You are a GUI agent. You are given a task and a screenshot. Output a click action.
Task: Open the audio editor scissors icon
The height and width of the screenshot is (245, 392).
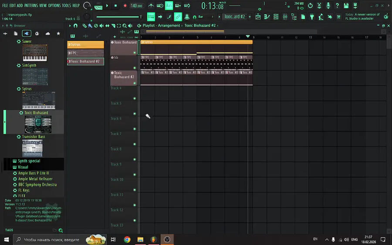319,6
